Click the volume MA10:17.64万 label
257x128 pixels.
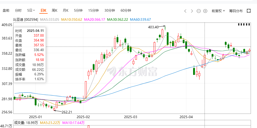click(74, 123)
